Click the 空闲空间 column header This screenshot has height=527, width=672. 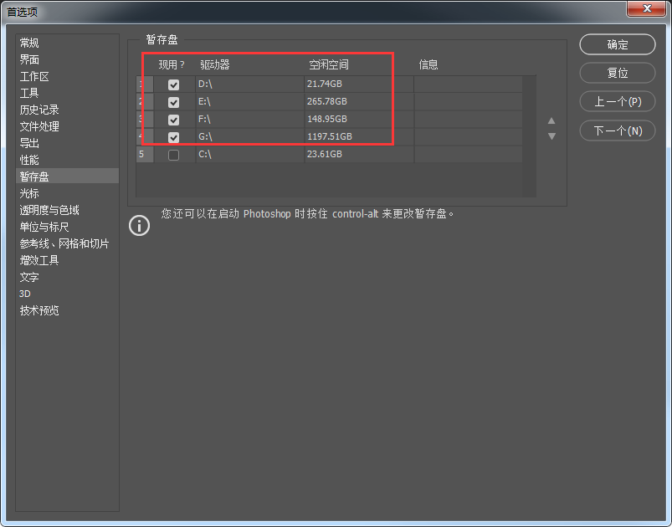(x=329, y=64)
